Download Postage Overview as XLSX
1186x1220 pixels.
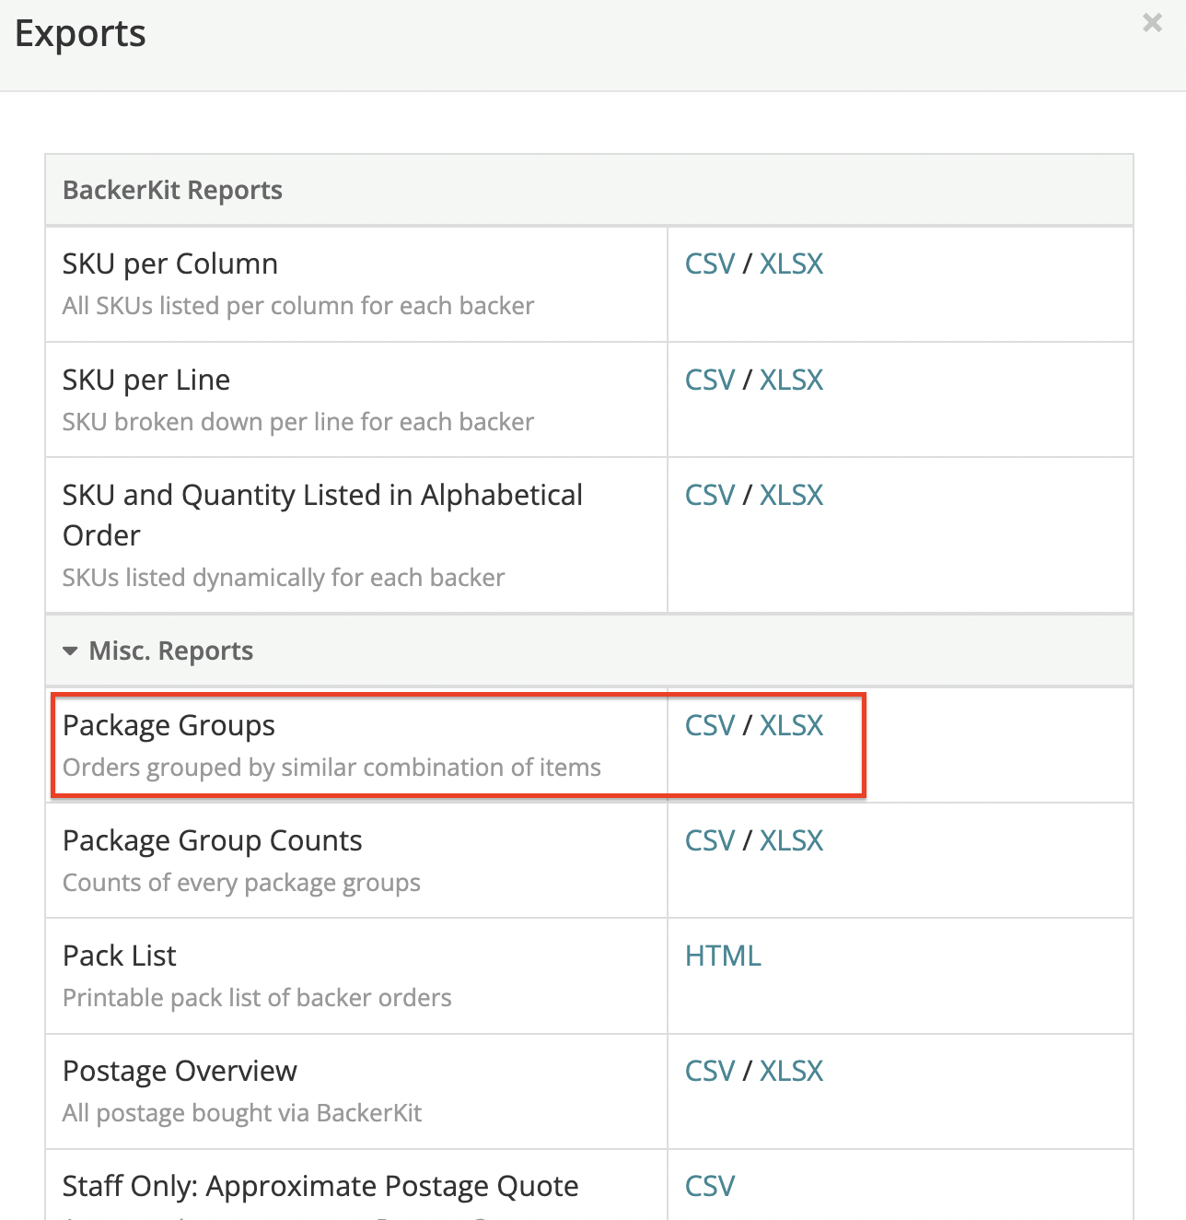tap(791, 1072)
